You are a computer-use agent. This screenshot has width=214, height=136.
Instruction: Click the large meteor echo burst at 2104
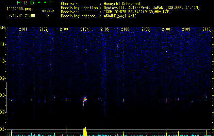pos(85,100)
